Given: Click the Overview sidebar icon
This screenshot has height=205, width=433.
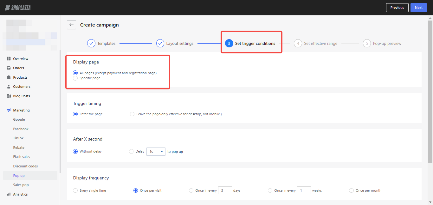Looking at the screenshot, I should pyautogui.click(x=9, y=59).
